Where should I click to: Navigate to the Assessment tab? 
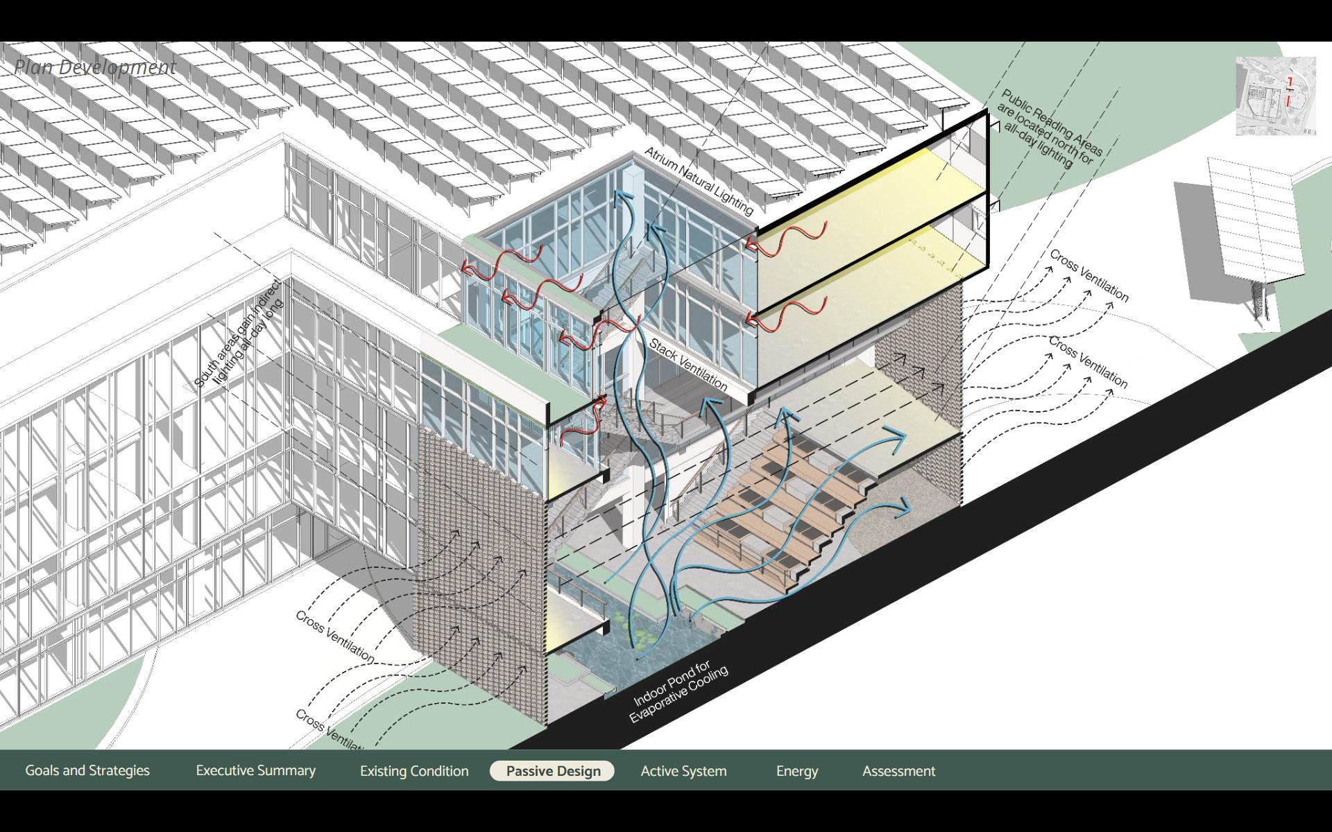[x=898, y=771]
